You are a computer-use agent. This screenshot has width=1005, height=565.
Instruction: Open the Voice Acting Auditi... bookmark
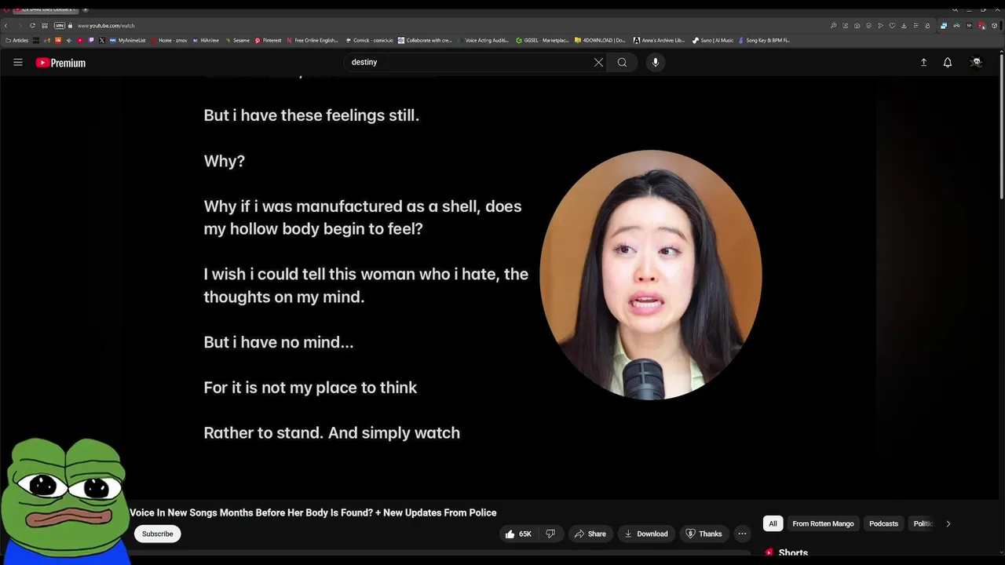pyautogui.click(x=482, y=40)
